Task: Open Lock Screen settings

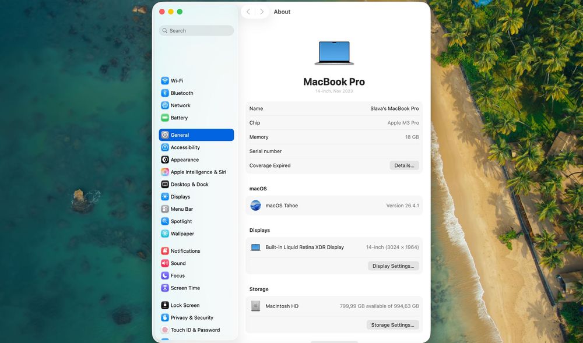Action: [196, 305]
